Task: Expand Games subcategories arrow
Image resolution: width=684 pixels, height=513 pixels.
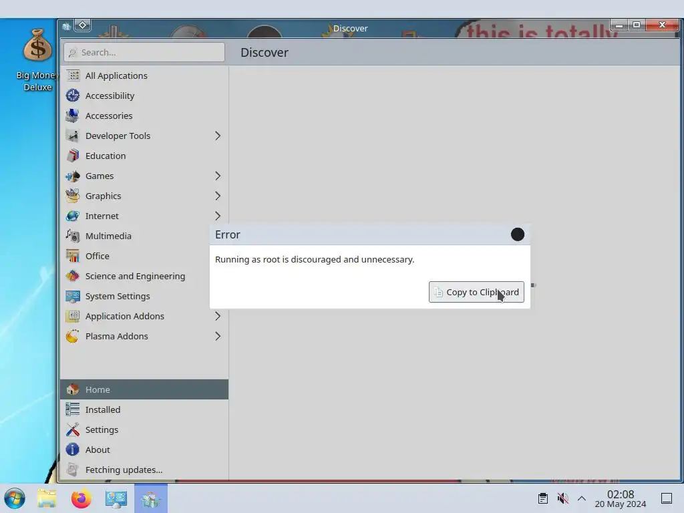Action: [x=218, y=176]
